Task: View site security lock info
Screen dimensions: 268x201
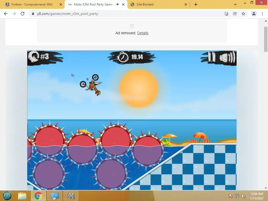Action: (33, 14)
